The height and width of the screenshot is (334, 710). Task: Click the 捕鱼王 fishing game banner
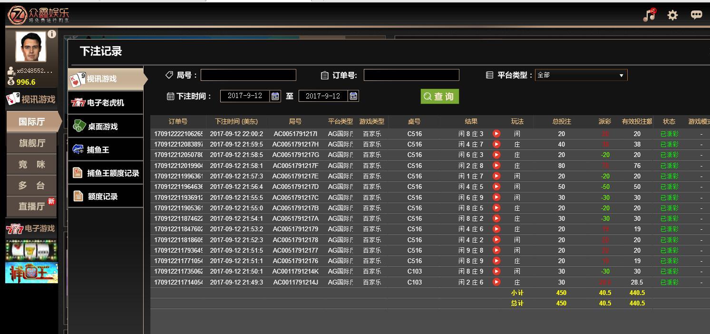click(x=31, y=273)
